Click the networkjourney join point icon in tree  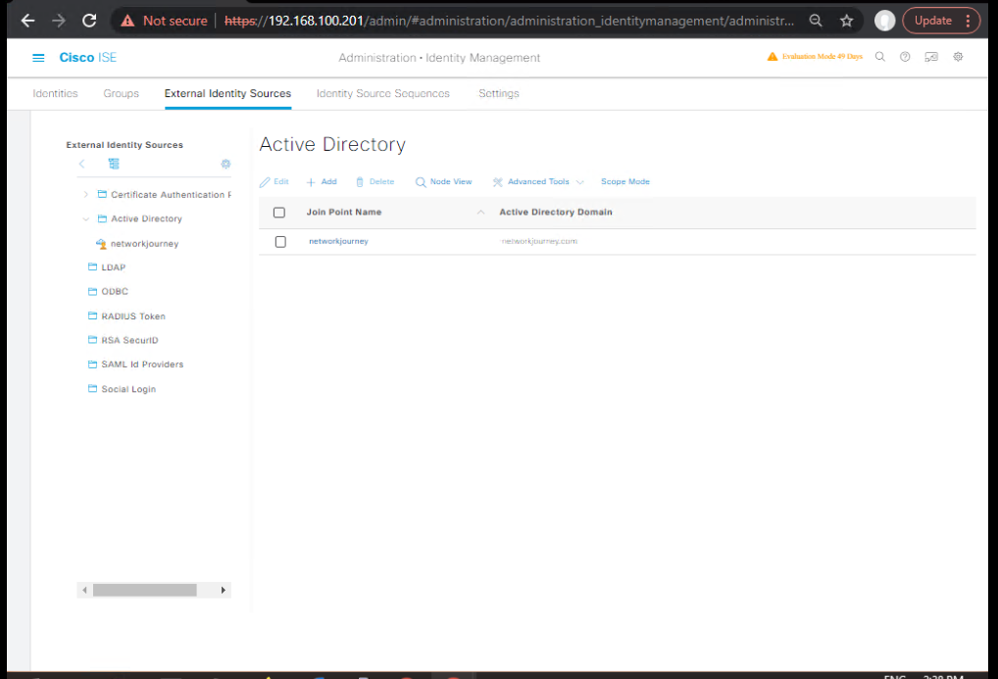[101, 244]
